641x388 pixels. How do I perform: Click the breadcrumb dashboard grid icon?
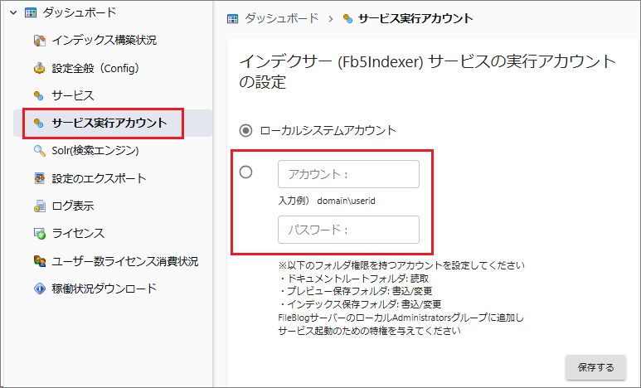coord(233,18)
